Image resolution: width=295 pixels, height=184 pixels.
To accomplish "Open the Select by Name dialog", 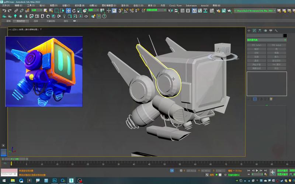I will tap(51, 11).
